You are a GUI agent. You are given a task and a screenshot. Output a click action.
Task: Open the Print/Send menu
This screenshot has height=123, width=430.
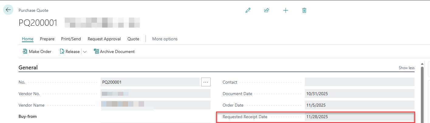click(71, 39)
